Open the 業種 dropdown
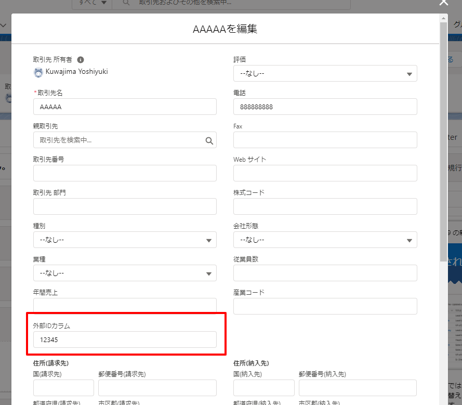The width and height of the screenshot is (462, 405). tap(125, 273)
